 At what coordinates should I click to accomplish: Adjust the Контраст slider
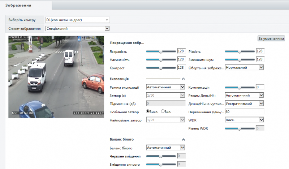(x=161, y=68)
